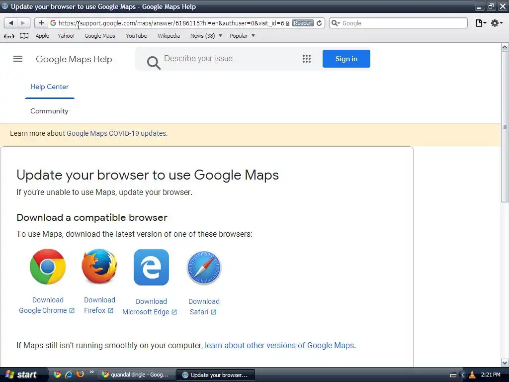Open learn about other versions link
The image size is (509, 382).
(x=279, y=345)
